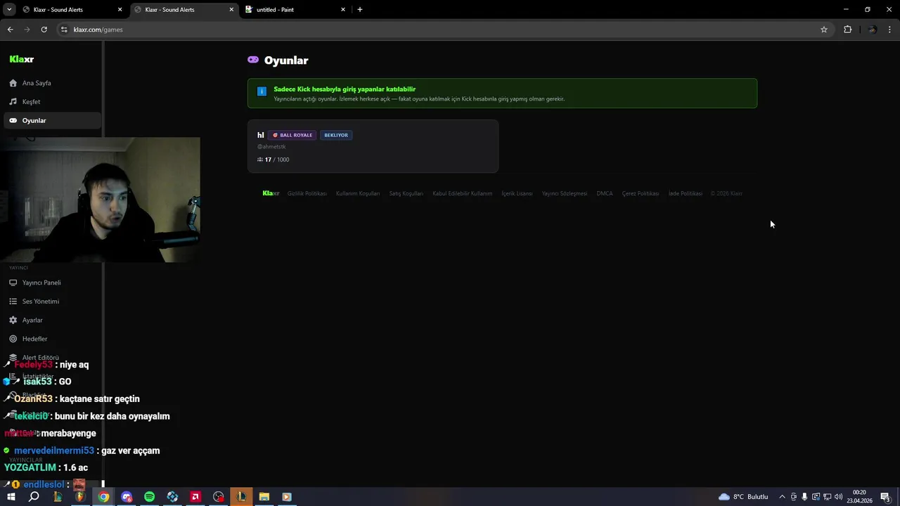Open Ana Sayfa home icon
The height and width of the screenshot is (506, 900).
[13, 83]
